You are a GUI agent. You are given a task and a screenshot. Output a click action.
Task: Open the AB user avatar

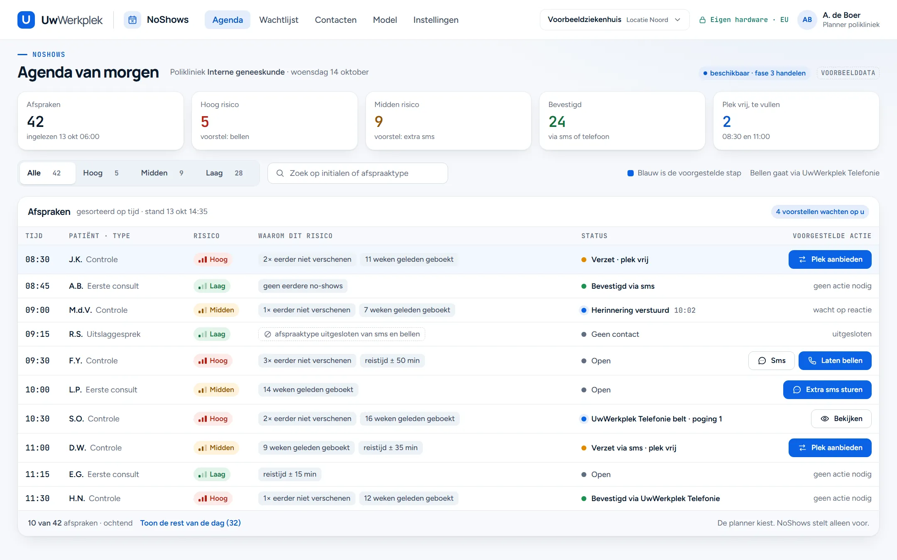coord(807,19)
